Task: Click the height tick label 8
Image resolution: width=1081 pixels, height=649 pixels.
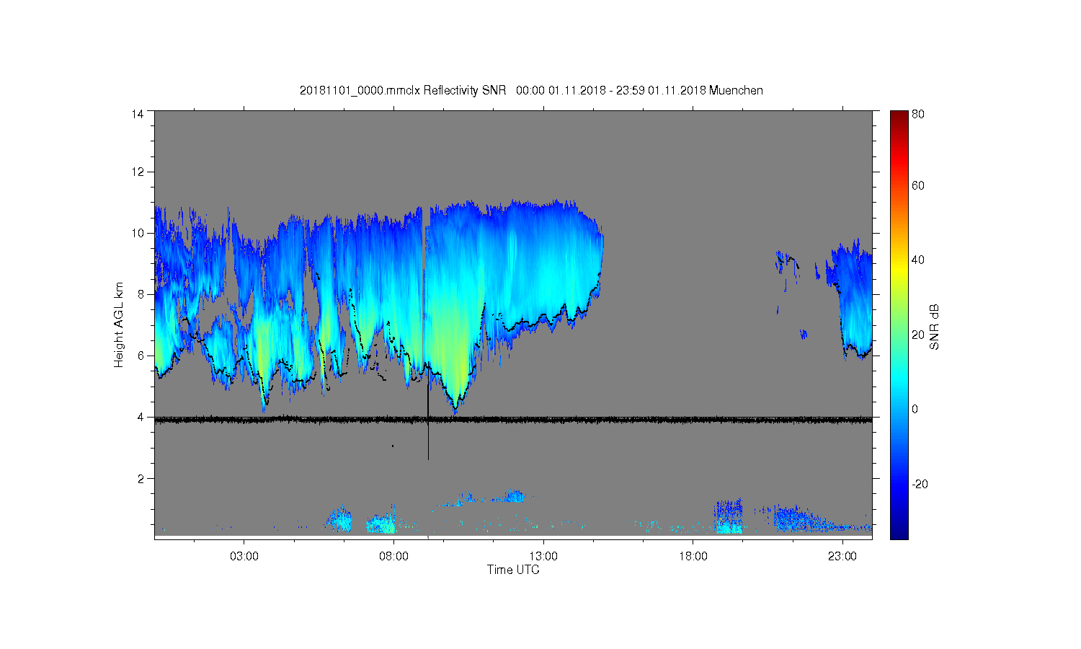Action: [140, 294]
